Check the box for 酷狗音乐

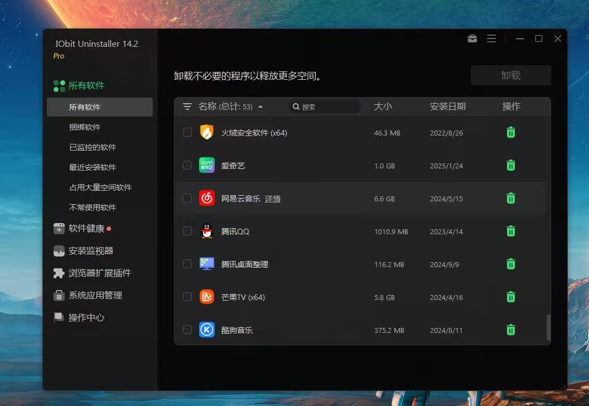[x=187, y=330]
